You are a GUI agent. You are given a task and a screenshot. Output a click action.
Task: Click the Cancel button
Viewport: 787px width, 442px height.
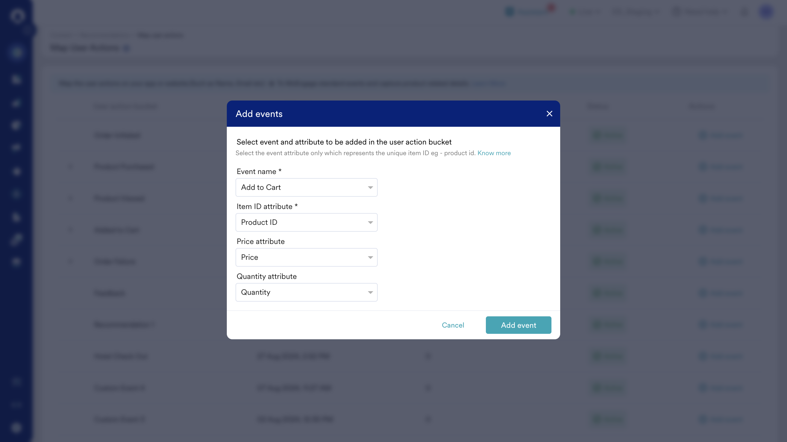tap(453, 325)
